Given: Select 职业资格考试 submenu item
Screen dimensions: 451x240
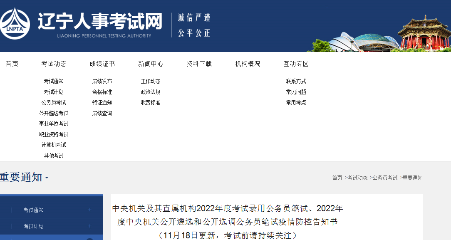Looking at the screenshot, I should pyautogui.click(x=54, y=134).
